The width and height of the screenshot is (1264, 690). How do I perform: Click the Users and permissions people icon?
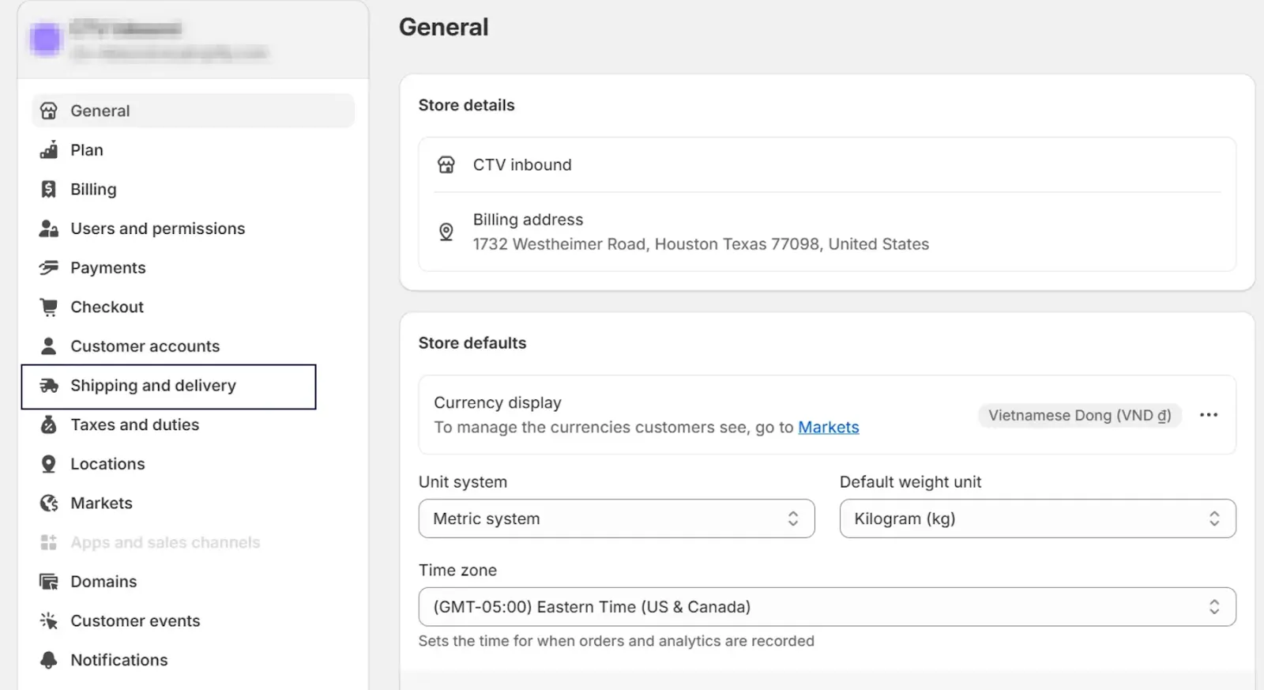pyautogui.click(x=49, y=228)
